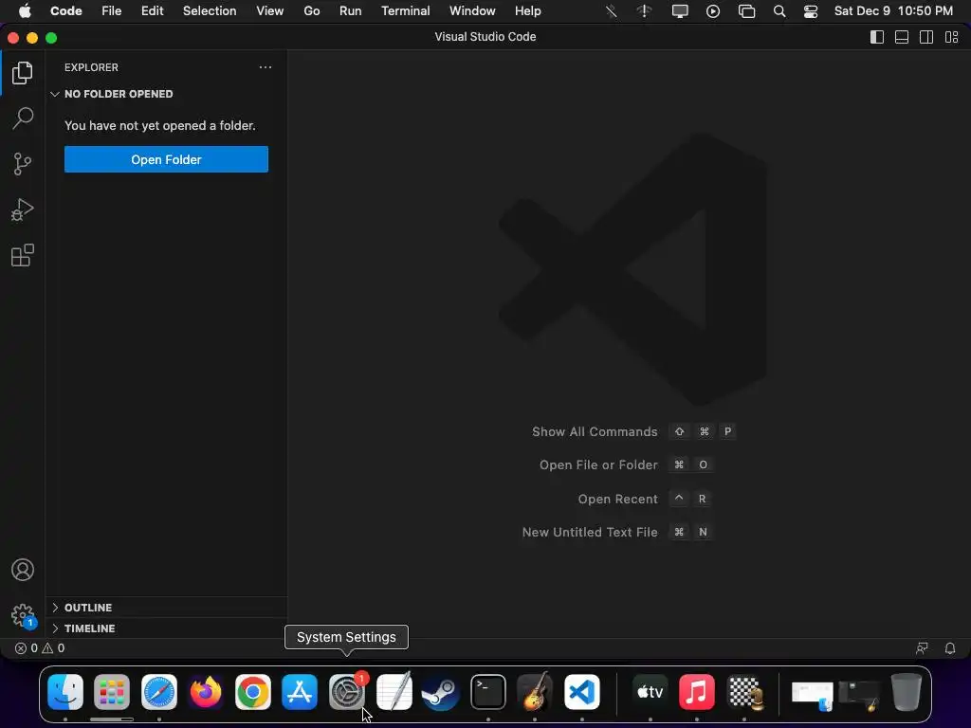The height and width of the screenshot is (728, 971).
Task: Open Terminal app from the Dock
Action: (x=488, y=691)
